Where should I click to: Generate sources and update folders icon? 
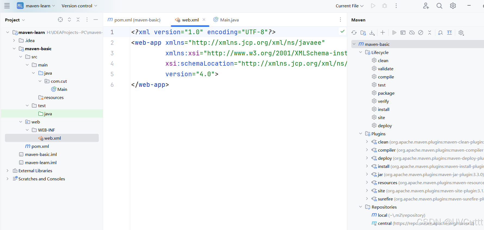point(363,33)
